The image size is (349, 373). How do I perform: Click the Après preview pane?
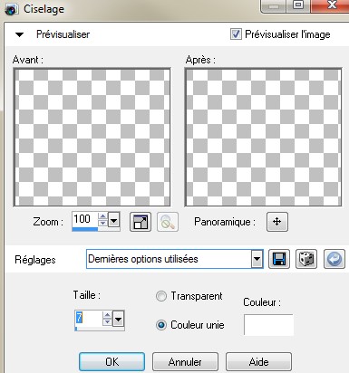(263, 138)
